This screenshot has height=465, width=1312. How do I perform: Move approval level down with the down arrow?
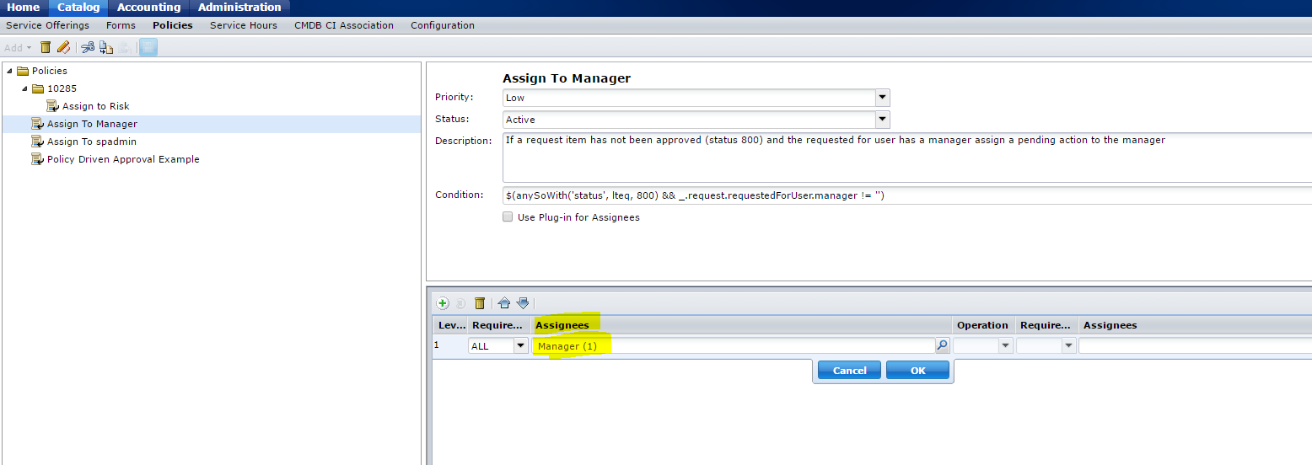523,303
